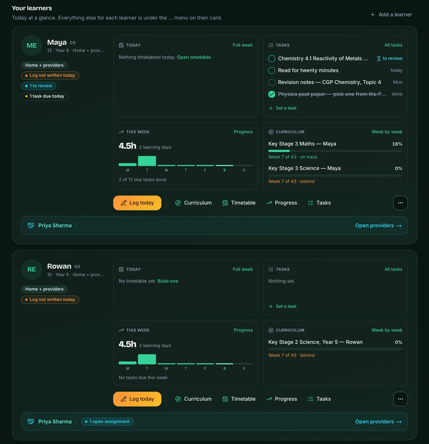
Task: Click the handshake icon beside Priya Sharma in Maya's card
Action: 31,225
